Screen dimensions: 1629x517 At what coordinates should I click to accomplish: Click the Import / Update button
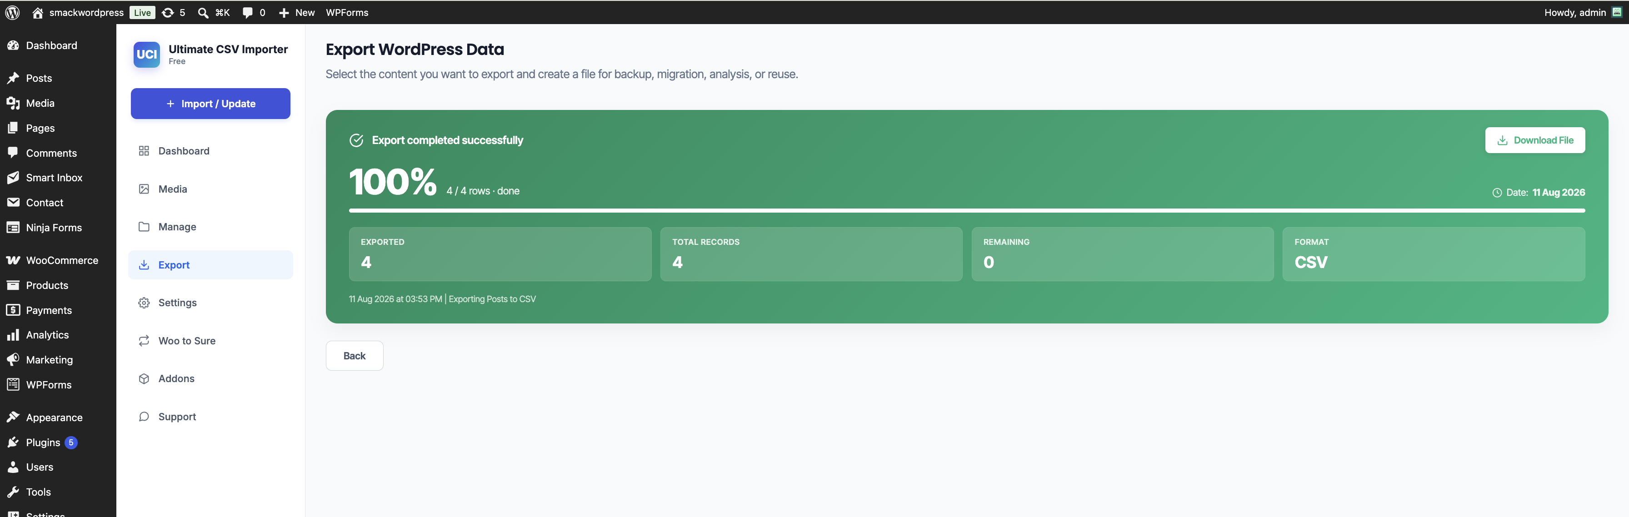[x=210, y=104]
